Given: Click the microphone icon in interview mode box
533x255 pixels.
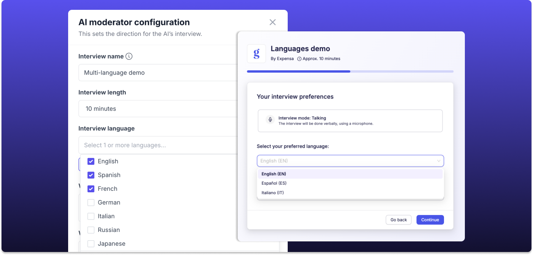Looking at the screenshot, I should 270,119.
